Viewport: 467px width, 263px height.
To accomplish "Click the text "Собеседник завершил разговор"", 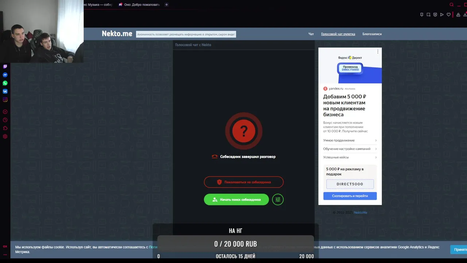I will [x=248, y=157].
